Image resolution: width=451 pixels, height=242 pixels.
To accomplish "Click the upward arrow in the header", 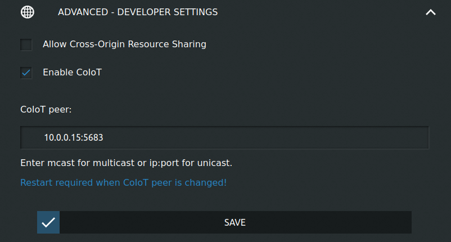I will click(431, 12).
